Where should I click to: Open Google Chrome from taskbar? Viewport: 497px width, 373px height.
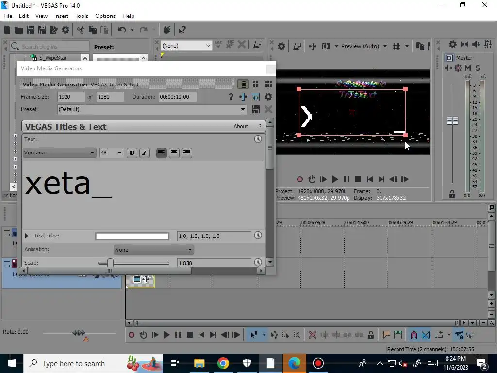(x=223, y=363)
